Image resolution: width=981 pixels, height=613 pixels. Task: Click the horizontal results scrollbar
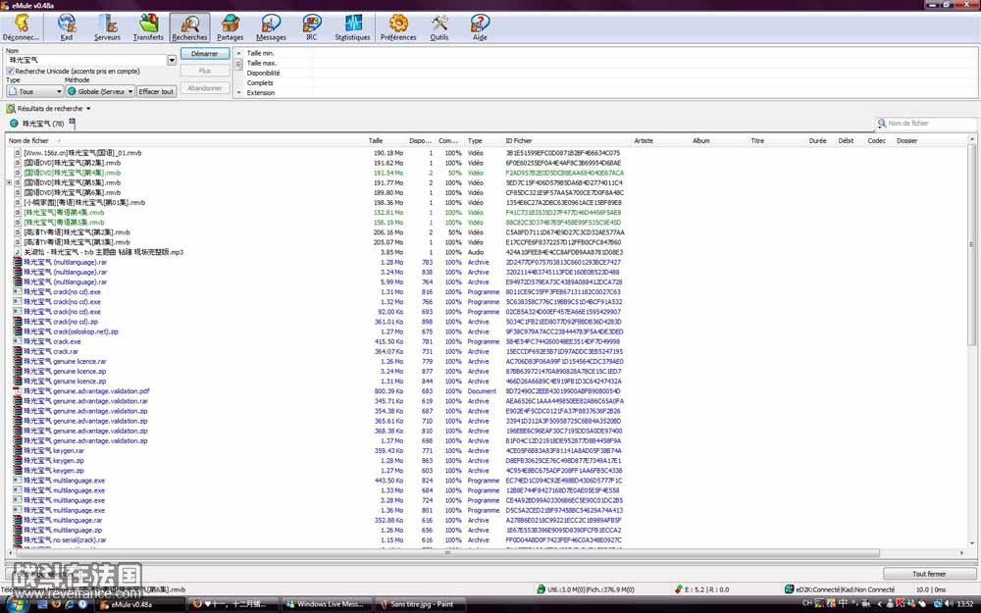447,553
